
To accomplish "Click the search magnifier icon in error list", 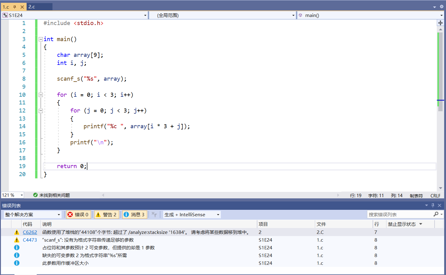I will point(436,214).
